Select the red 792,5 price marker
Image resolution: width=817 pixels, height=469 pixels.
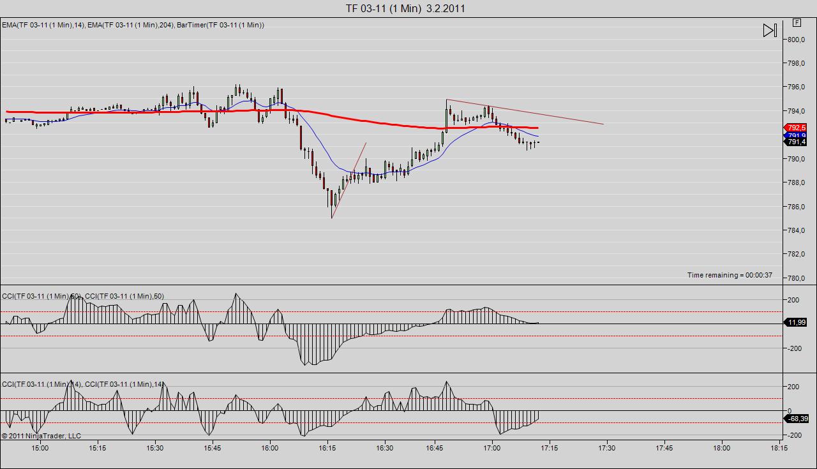point(796,128)
